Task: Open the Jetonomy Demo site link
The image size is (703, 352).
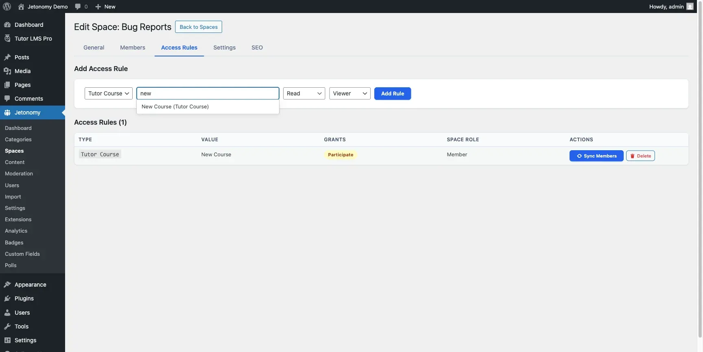Action: (x=43, y=6)
